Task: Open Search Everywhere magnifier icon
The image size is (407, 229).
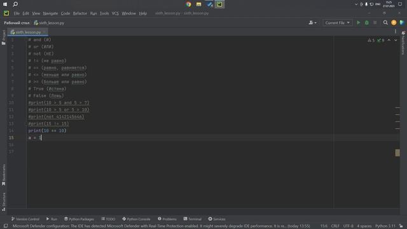Action: click(x=385, y=23)
